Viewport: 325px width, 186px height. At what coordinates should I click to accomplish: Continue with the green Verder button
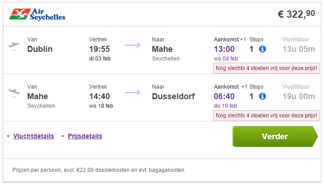(275, 136)
